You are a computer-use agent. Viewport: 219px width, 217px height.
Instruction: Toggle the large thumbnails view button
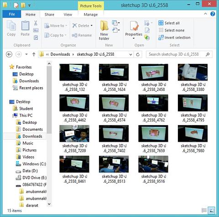tap(211, 210)
